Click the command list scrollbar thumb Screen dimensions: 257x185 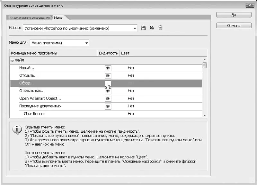pos(205,66)
